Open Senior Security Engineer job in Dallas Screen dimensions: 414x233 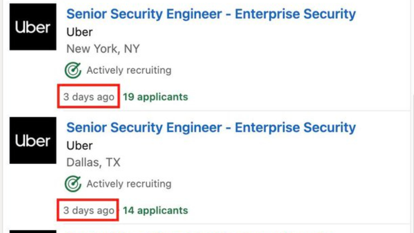coord(211,127)
